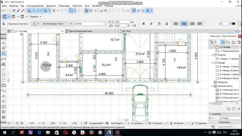This screenshot has width=242, height=136.
Task: Open the Project Map house icon in Navigator
Action: click(x=223, y=42)
